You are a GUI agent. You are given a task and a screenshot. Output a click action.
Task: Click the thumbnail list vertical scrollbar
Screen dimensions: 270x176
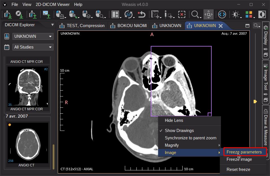click(54, 157)
